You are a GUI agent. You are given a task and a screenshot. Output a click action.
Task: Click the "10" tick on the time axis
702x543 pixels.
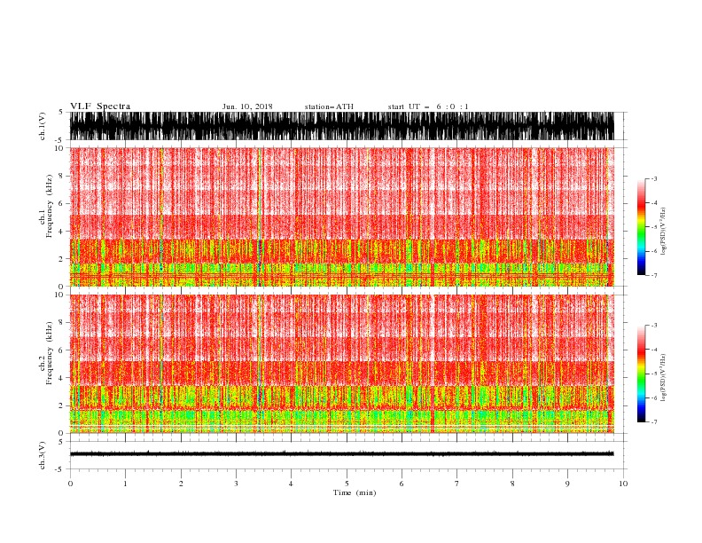623,484
